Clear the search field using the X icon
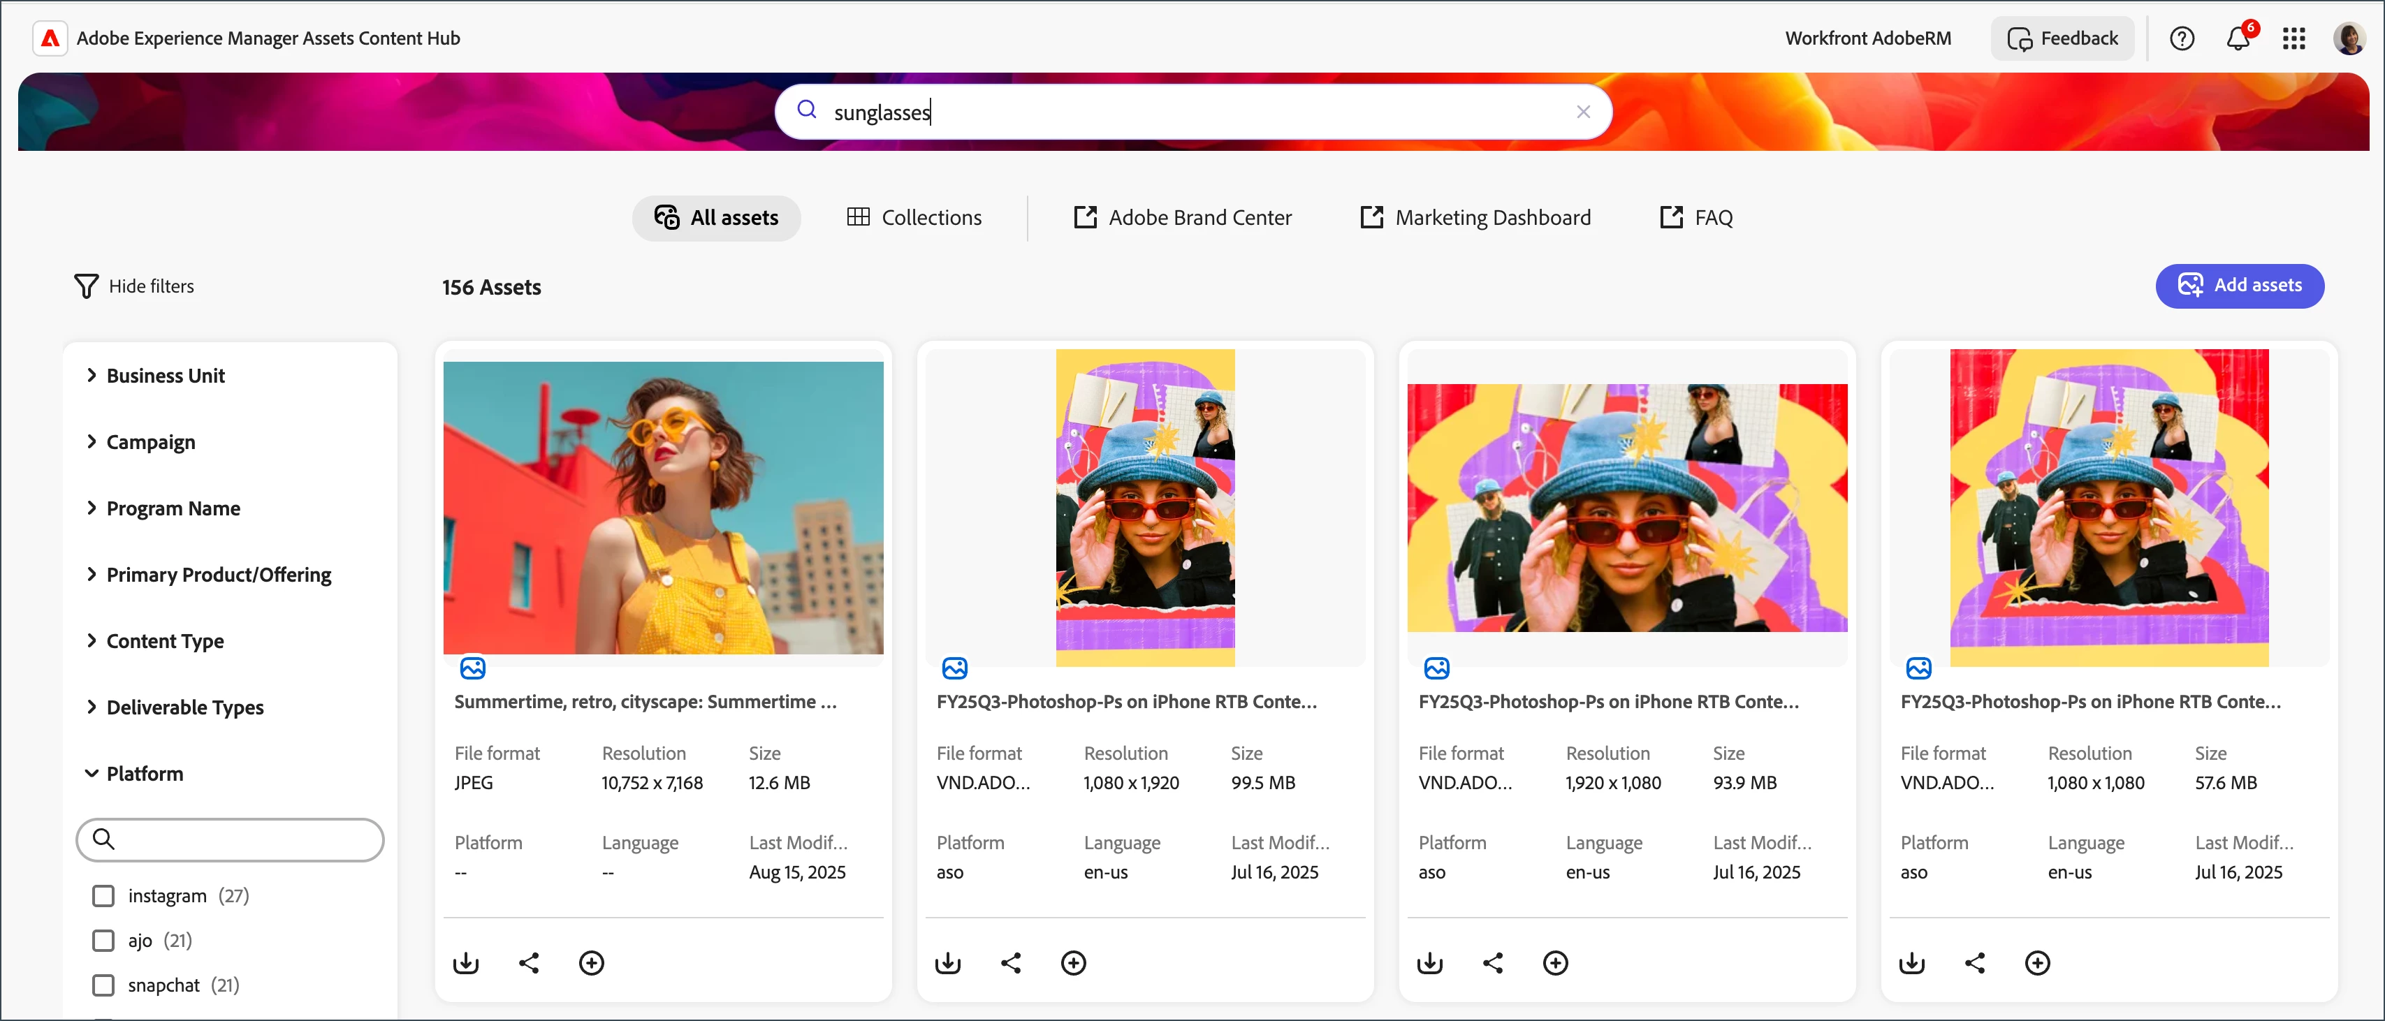This screenshot has height=1021, width=2385. tap(1583, 111)
